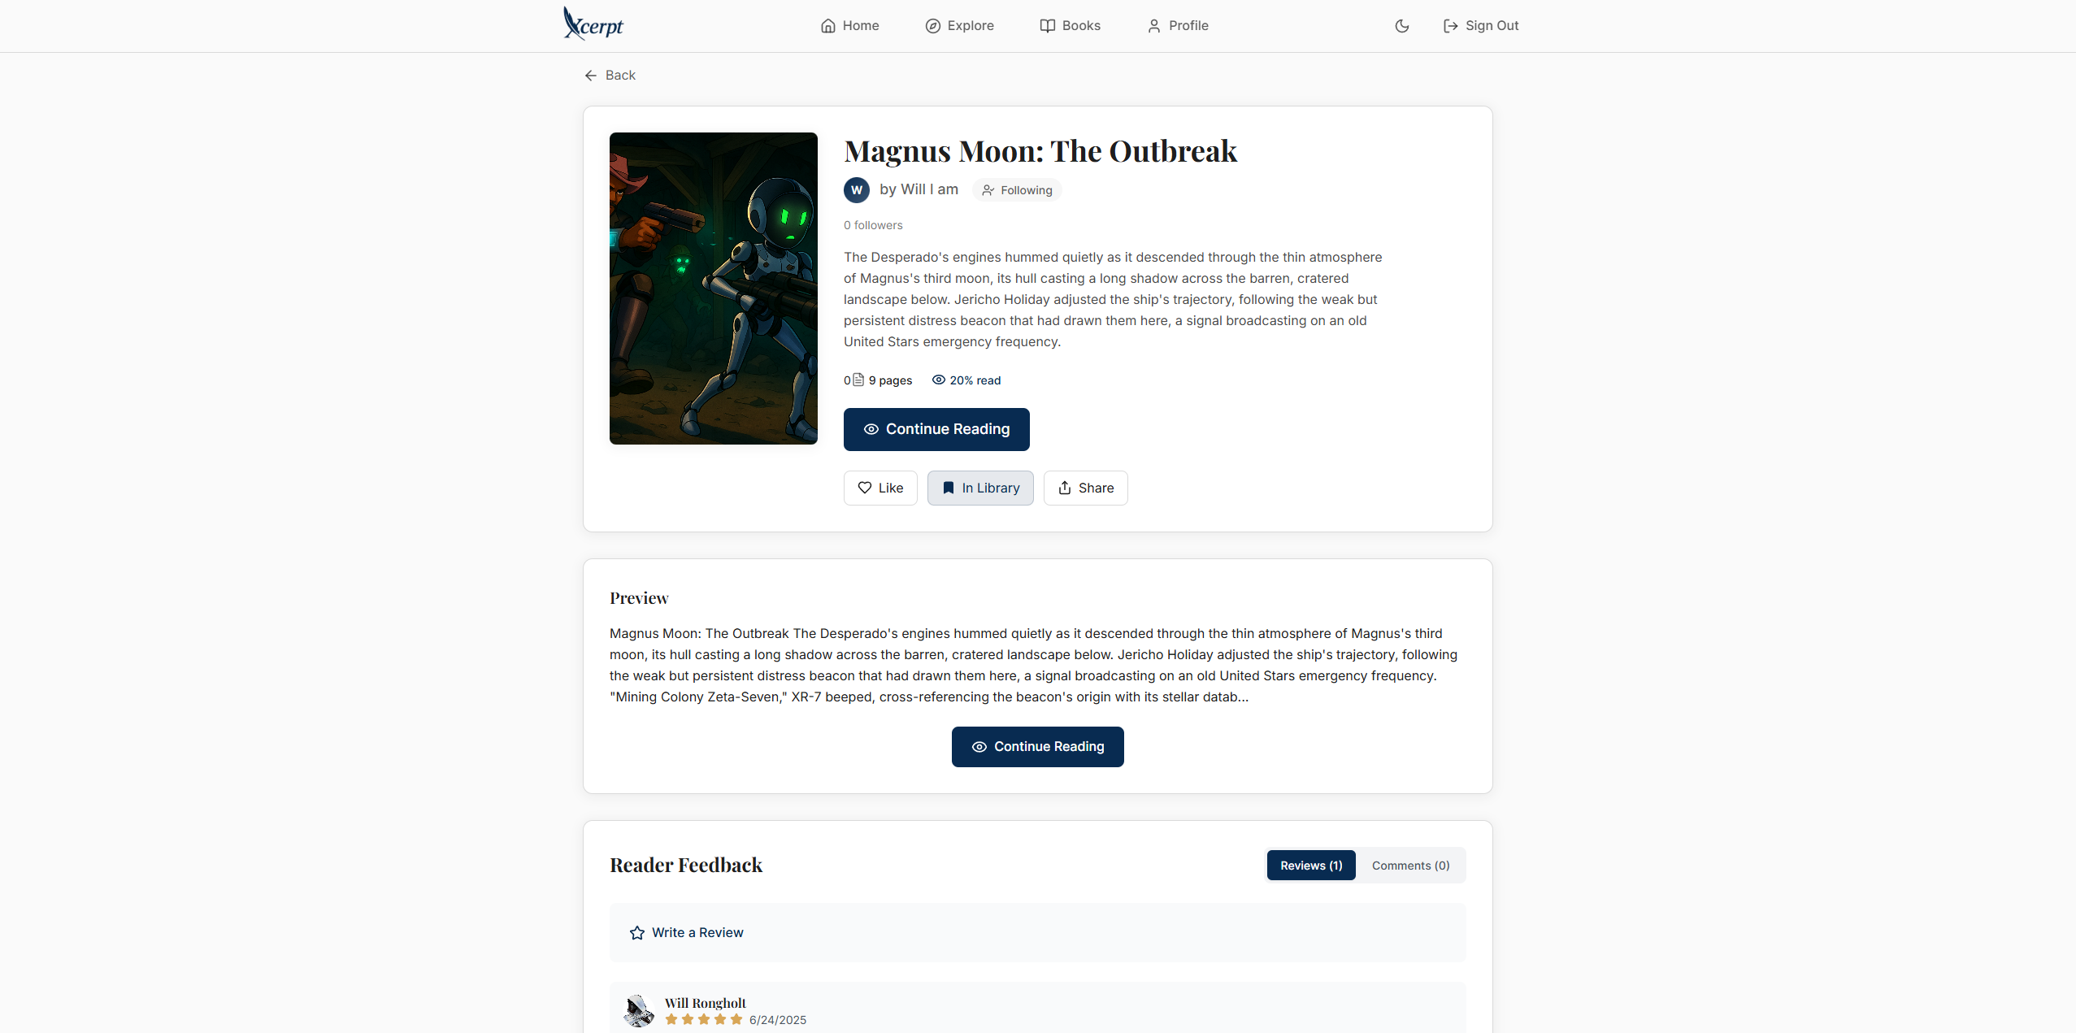Click the Xcerpt logo
This screenshot has height=1033, width=2076.
click(x=593, y=24)
